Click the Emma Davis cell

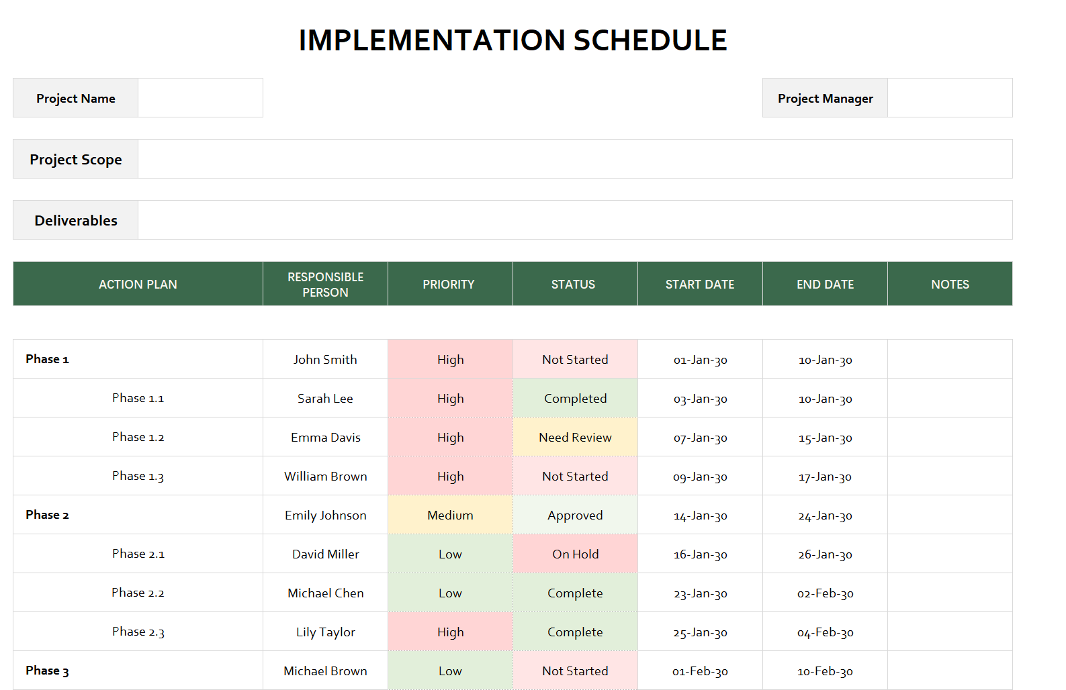pos(325,437)
